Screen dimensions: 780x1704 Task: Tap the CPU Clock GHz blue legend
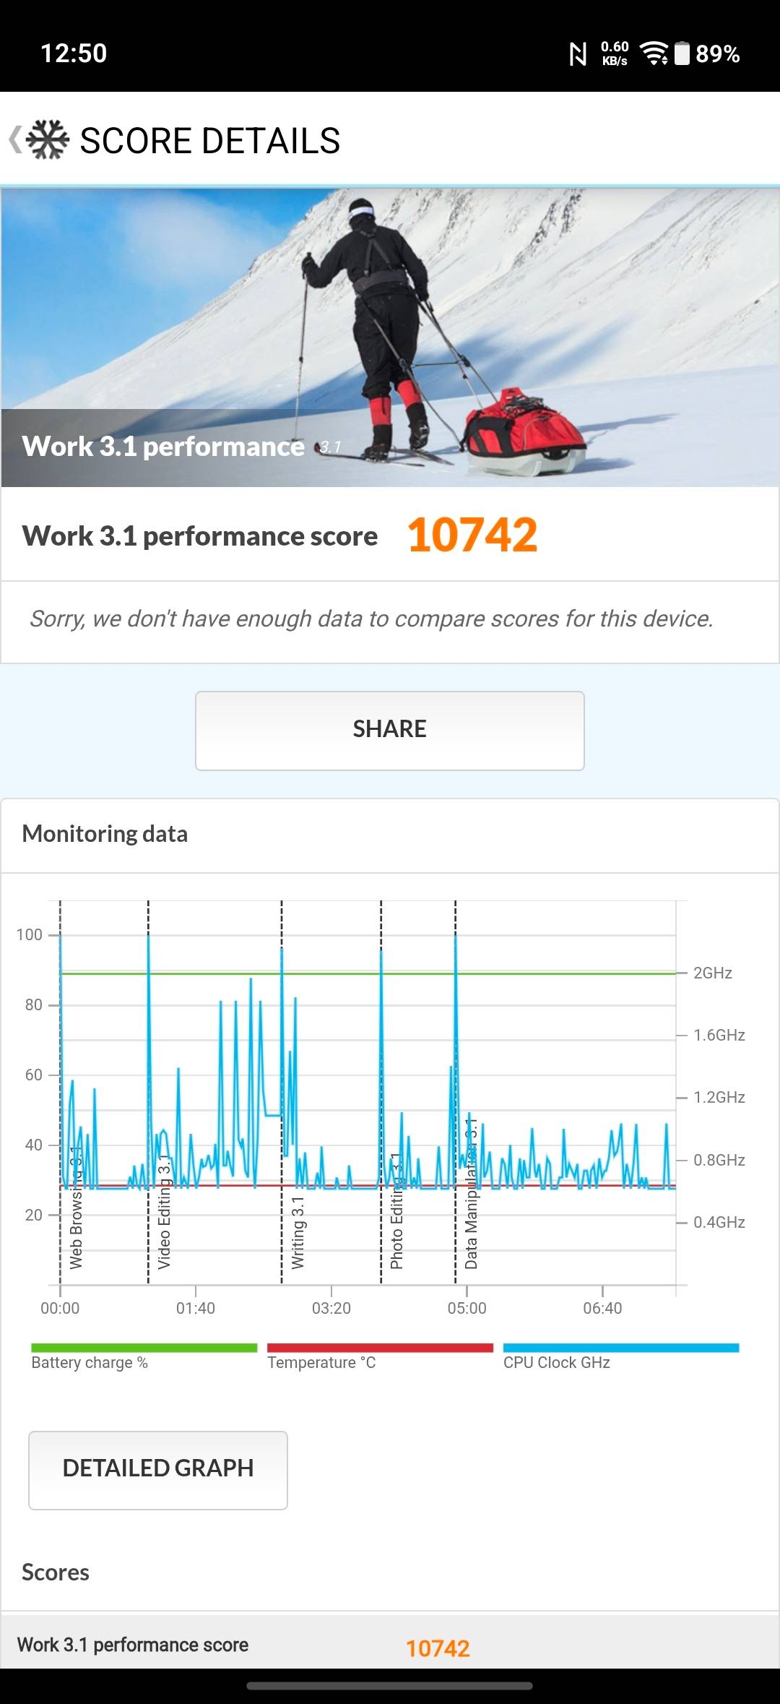coord(621,1356)
